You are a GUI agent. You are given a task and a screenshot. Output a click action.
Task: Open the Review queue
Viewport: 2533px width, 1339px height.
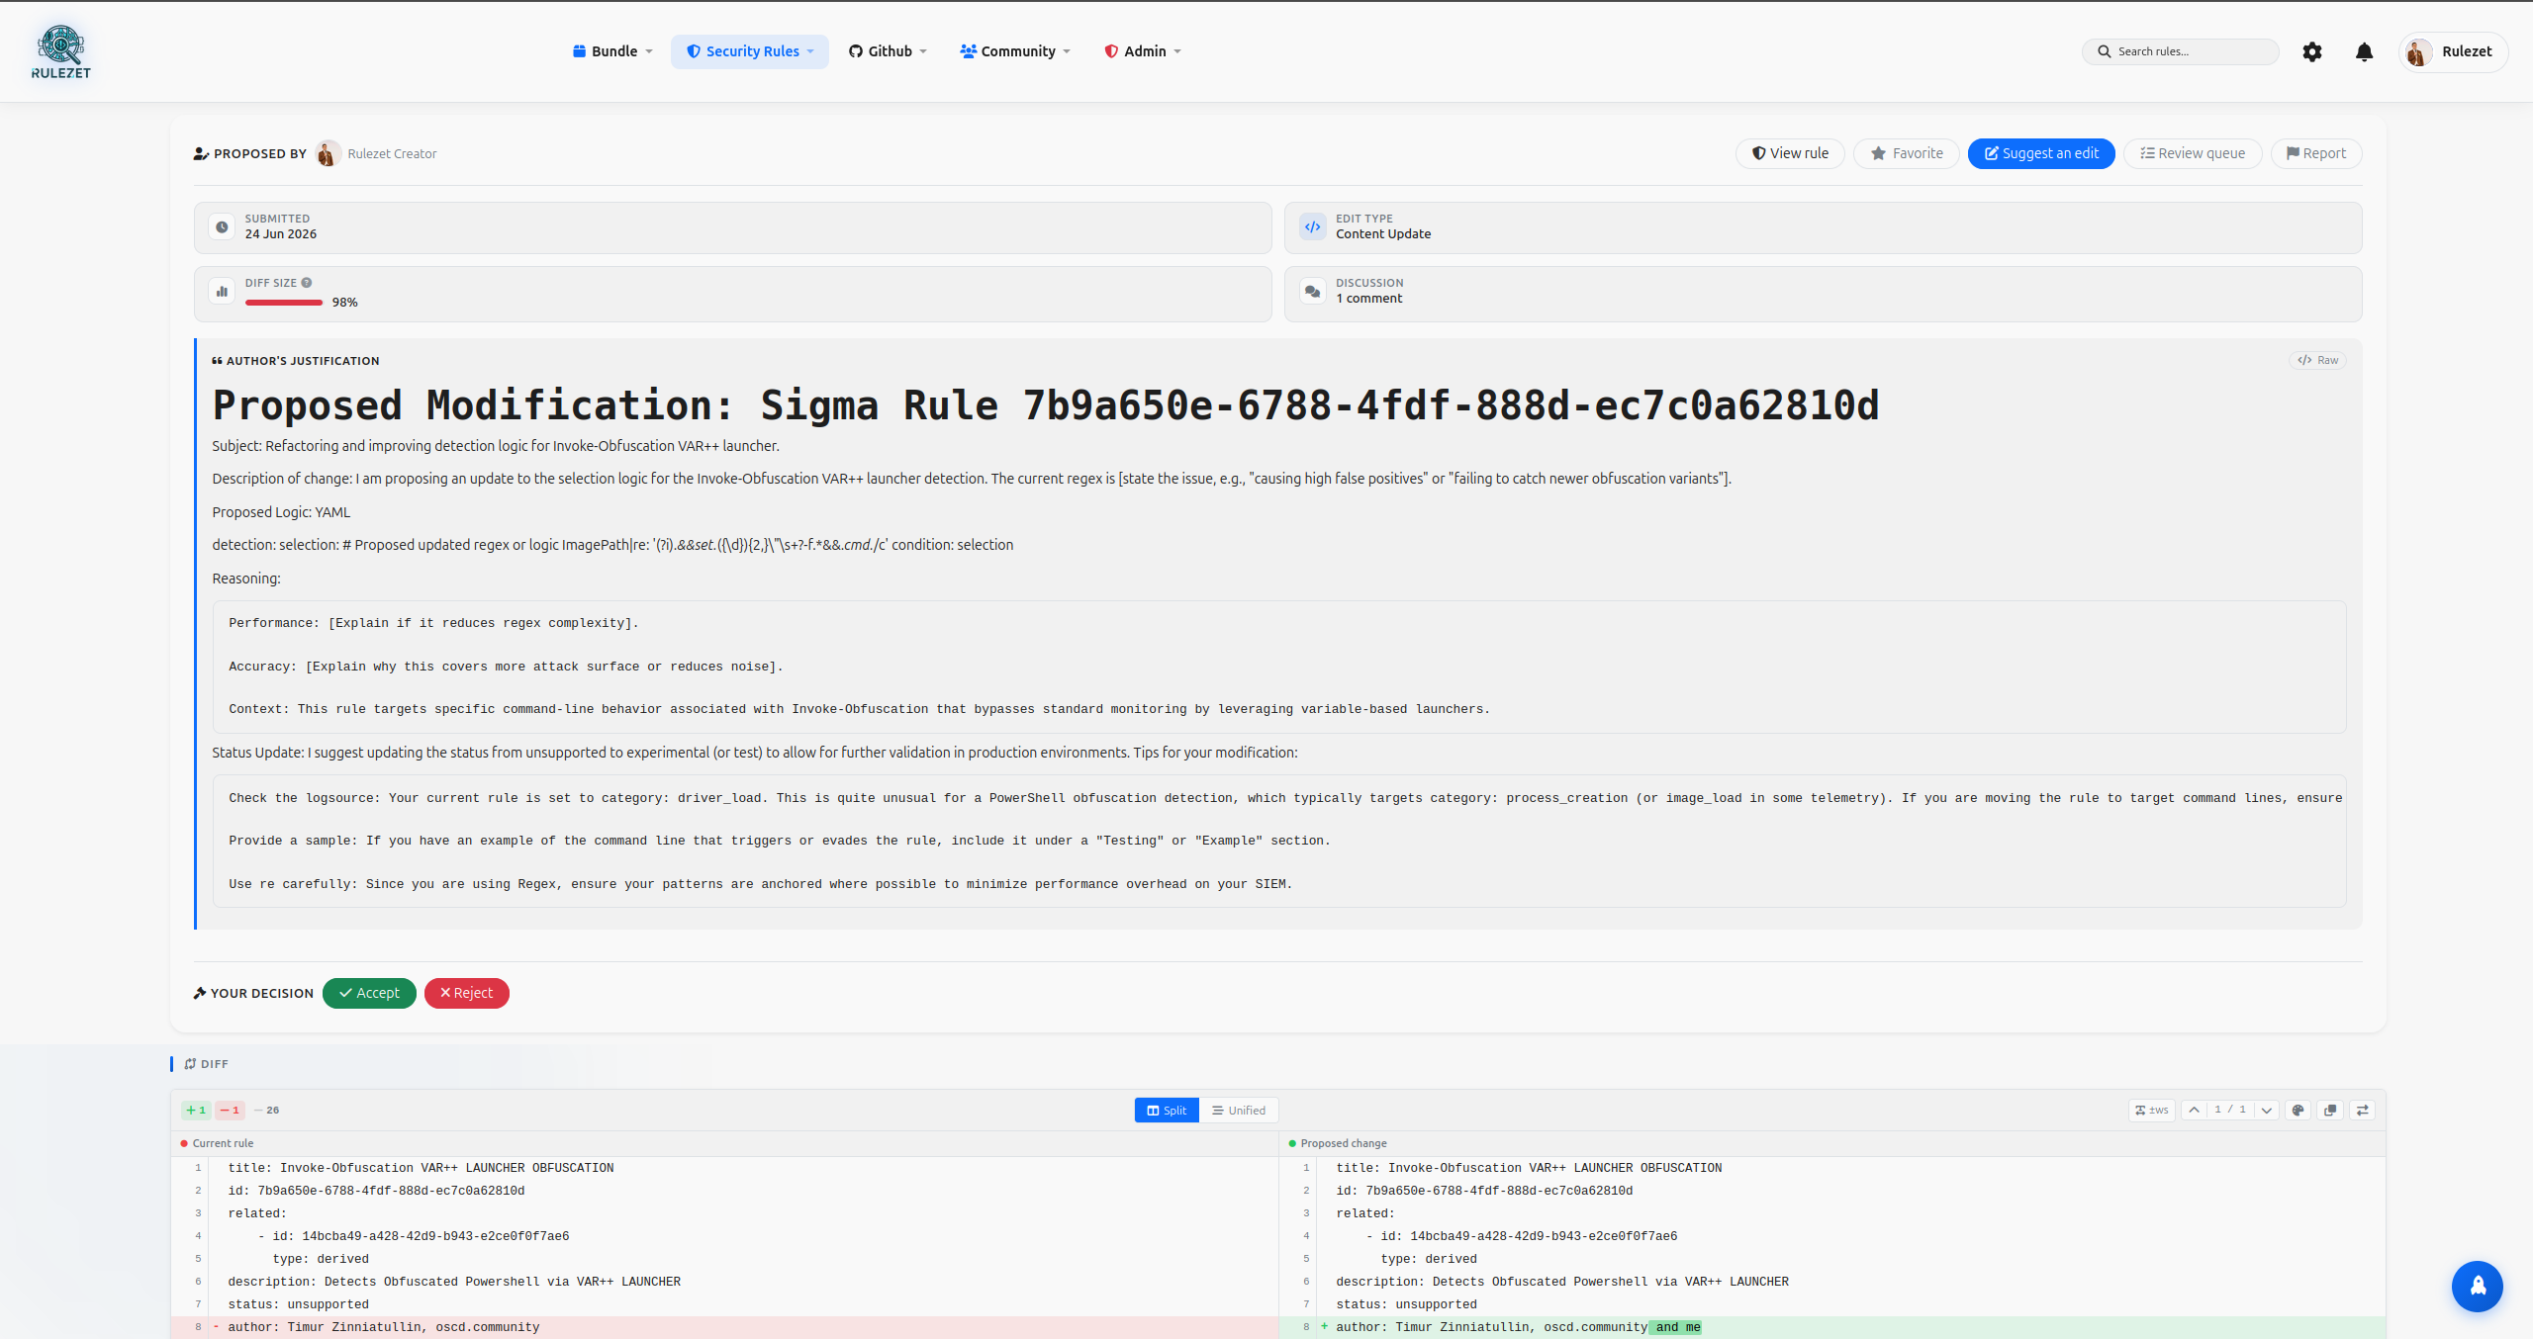coord(2193,153)
